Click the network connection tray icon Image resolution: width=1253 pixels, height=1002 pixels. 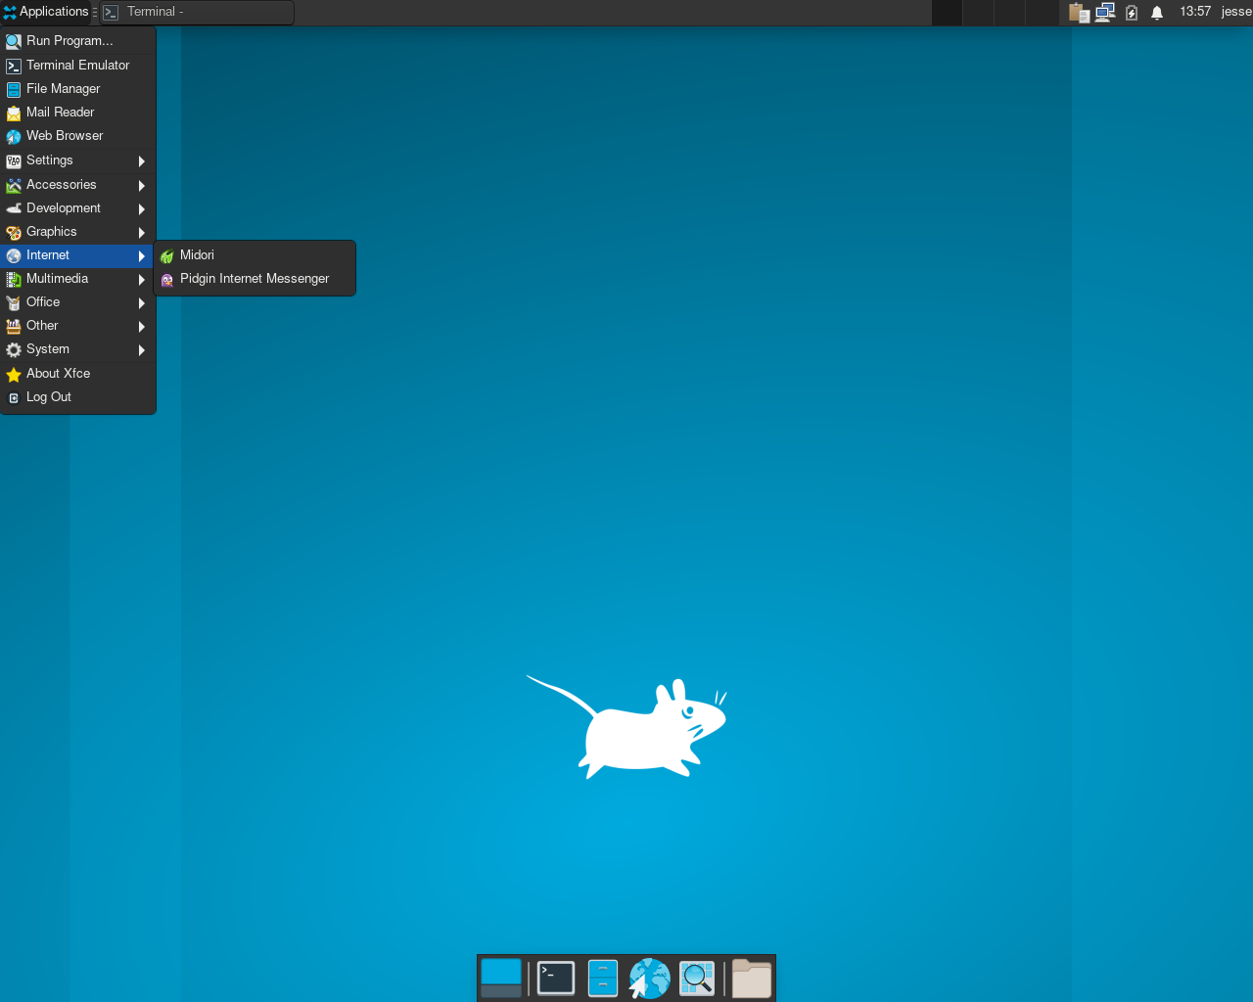pyautogui.click(x=1105, y=13)
